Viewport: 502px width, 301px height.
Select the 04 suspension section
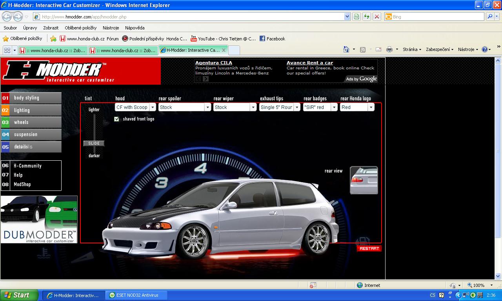31,134
